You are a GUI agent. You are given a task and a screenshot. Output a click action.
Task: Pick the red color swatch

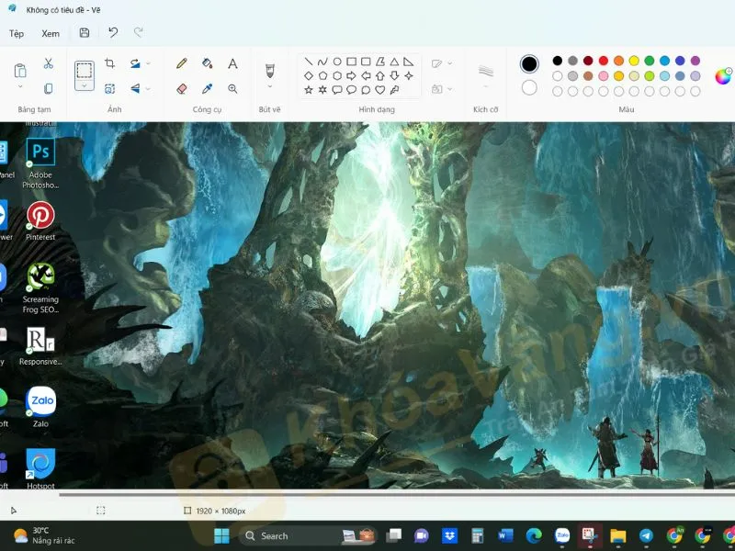click(603, 61)
